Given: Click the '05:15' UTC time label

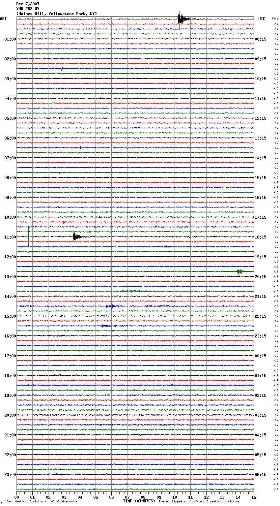Looking at the screenshot, I should pos(261,455).
